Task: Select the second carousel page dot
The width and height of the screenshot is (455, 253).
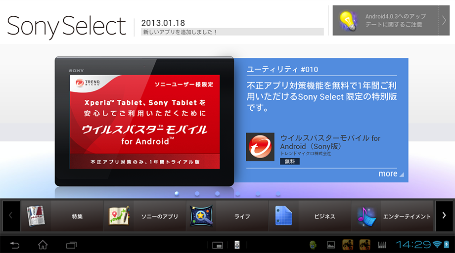Action: point(197,194)
